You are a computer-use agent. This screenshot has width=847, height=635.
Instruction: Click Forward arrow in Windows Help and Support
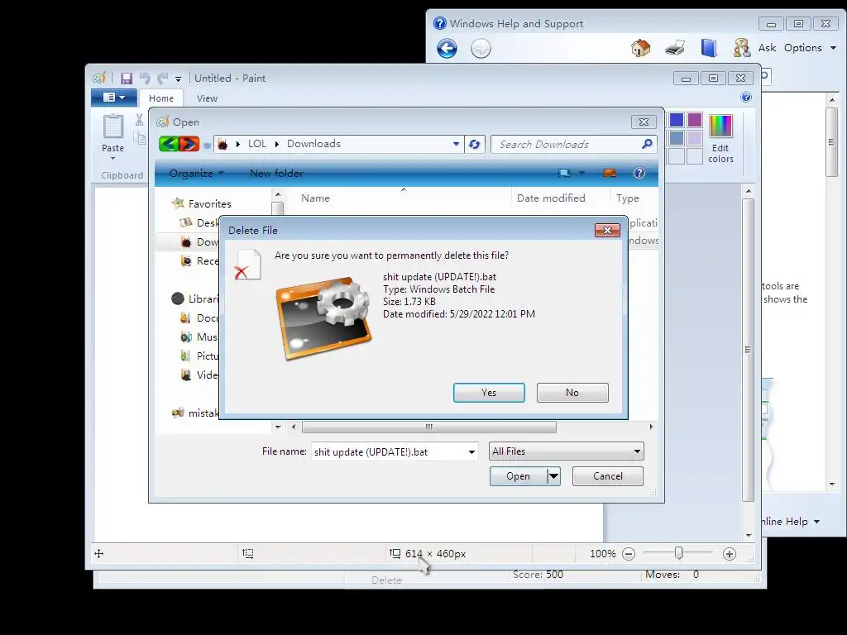tap(481, 49)
